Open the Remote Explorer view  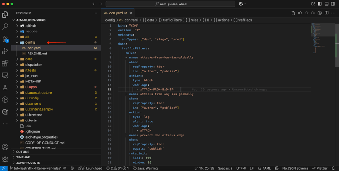coord(5,76)
